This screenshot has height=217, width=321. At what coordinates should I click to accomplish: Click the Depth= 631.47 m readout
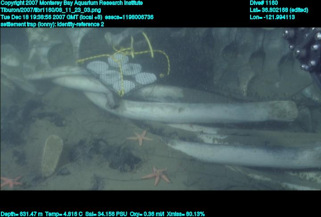pos(21,214)
